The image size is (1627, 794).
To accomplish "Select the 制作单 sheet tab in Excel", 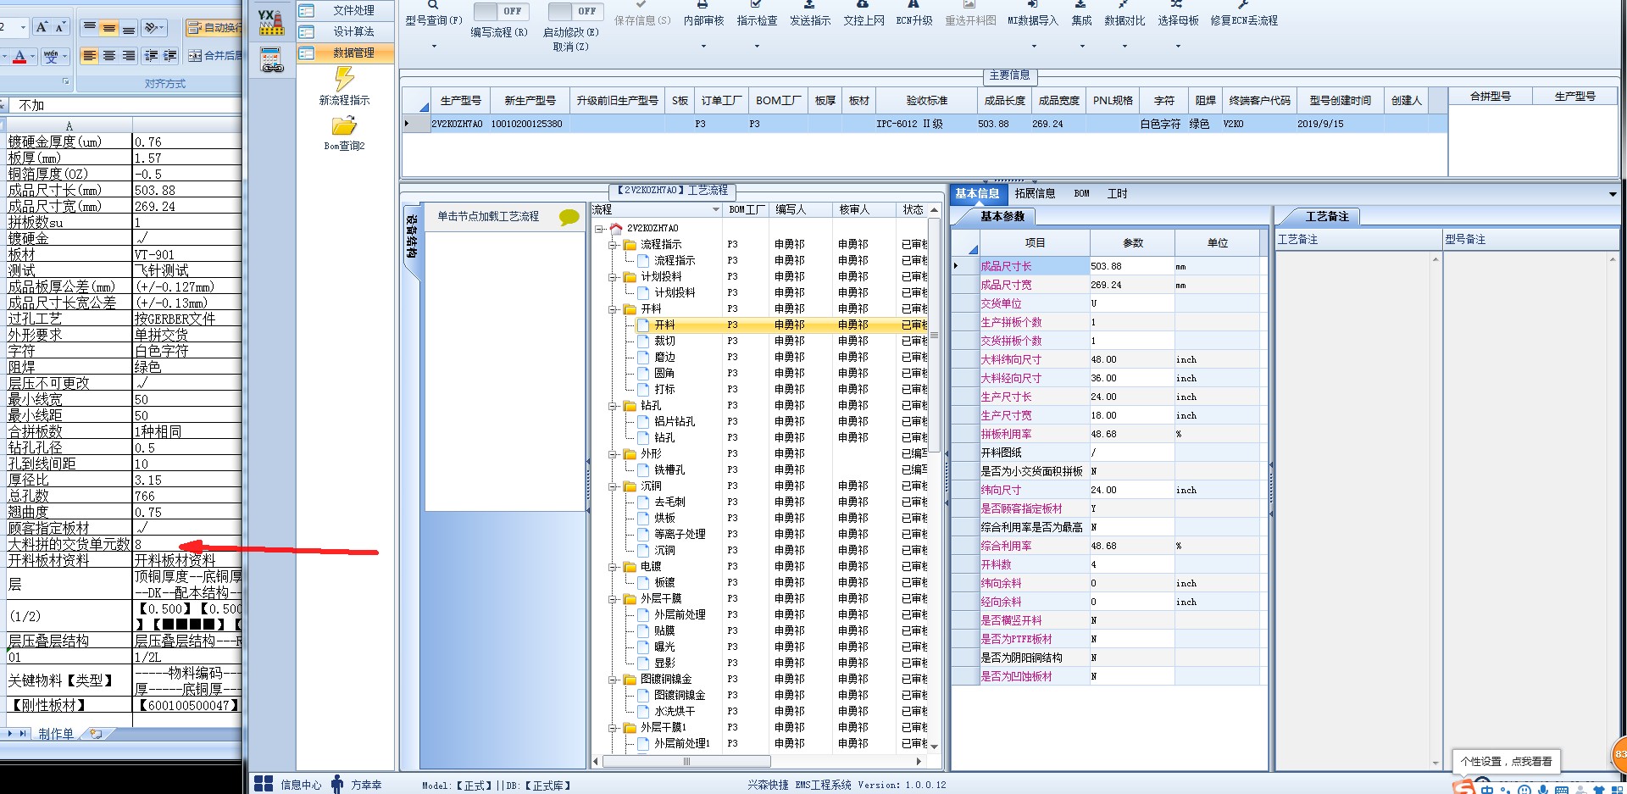I will tap(56, 734).
